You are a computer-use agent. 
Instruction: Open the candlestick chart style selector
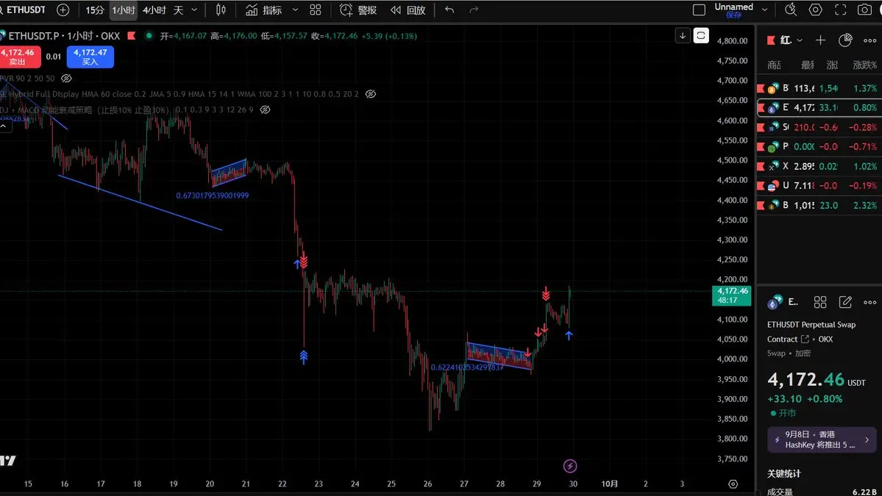pos(221,10)
